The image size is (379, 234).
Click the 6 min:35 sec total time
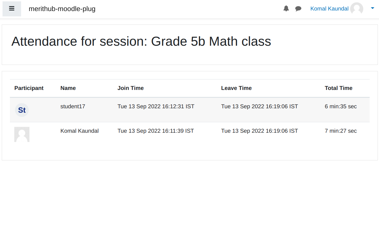click(341, 107)
